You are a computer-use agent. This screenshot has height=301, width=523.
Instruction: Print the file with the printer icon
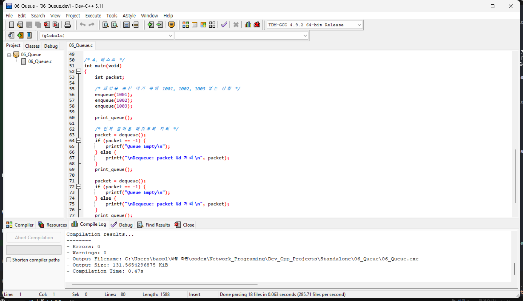[x=68, y=25]
